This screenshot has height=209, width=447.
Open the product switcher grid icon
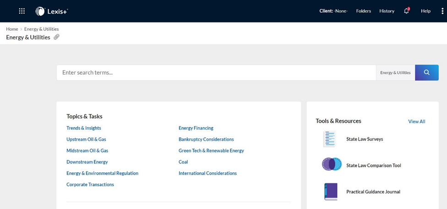pyautogui.click(x=22, y=11)
